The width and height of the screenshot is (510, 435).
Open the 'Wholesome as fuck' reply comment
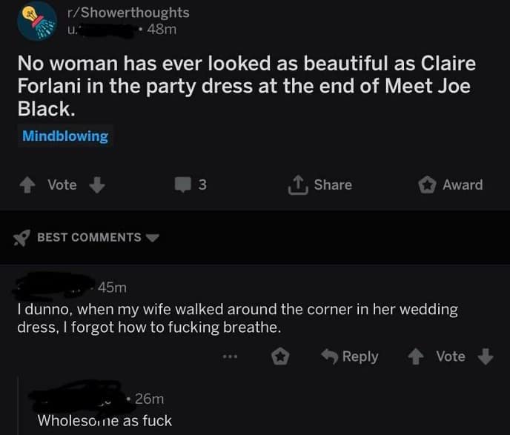coord(105,420)
